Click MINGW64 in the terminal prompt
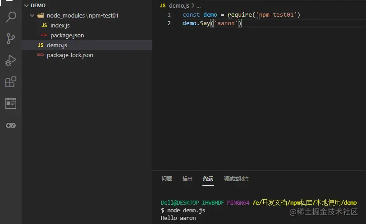Screen dimensions: 366x224 [238, 203]
